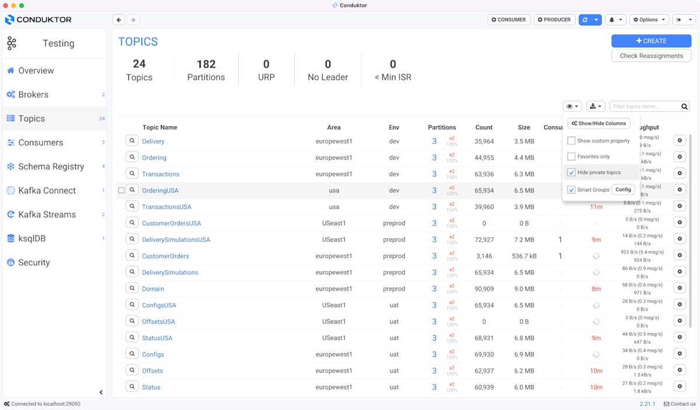The height and width of the screenshot is (410, 700).
Task: Open the CONSUMER button
Action: [509, 20]
